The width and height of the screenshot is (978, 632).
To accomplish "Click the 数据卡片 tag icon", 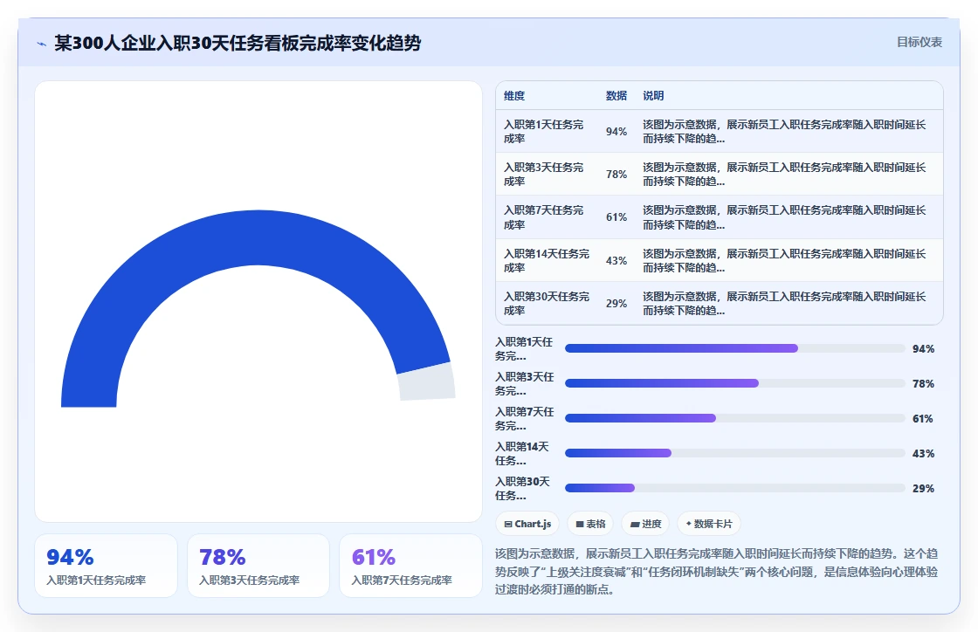I will click(x=689, y=524).
